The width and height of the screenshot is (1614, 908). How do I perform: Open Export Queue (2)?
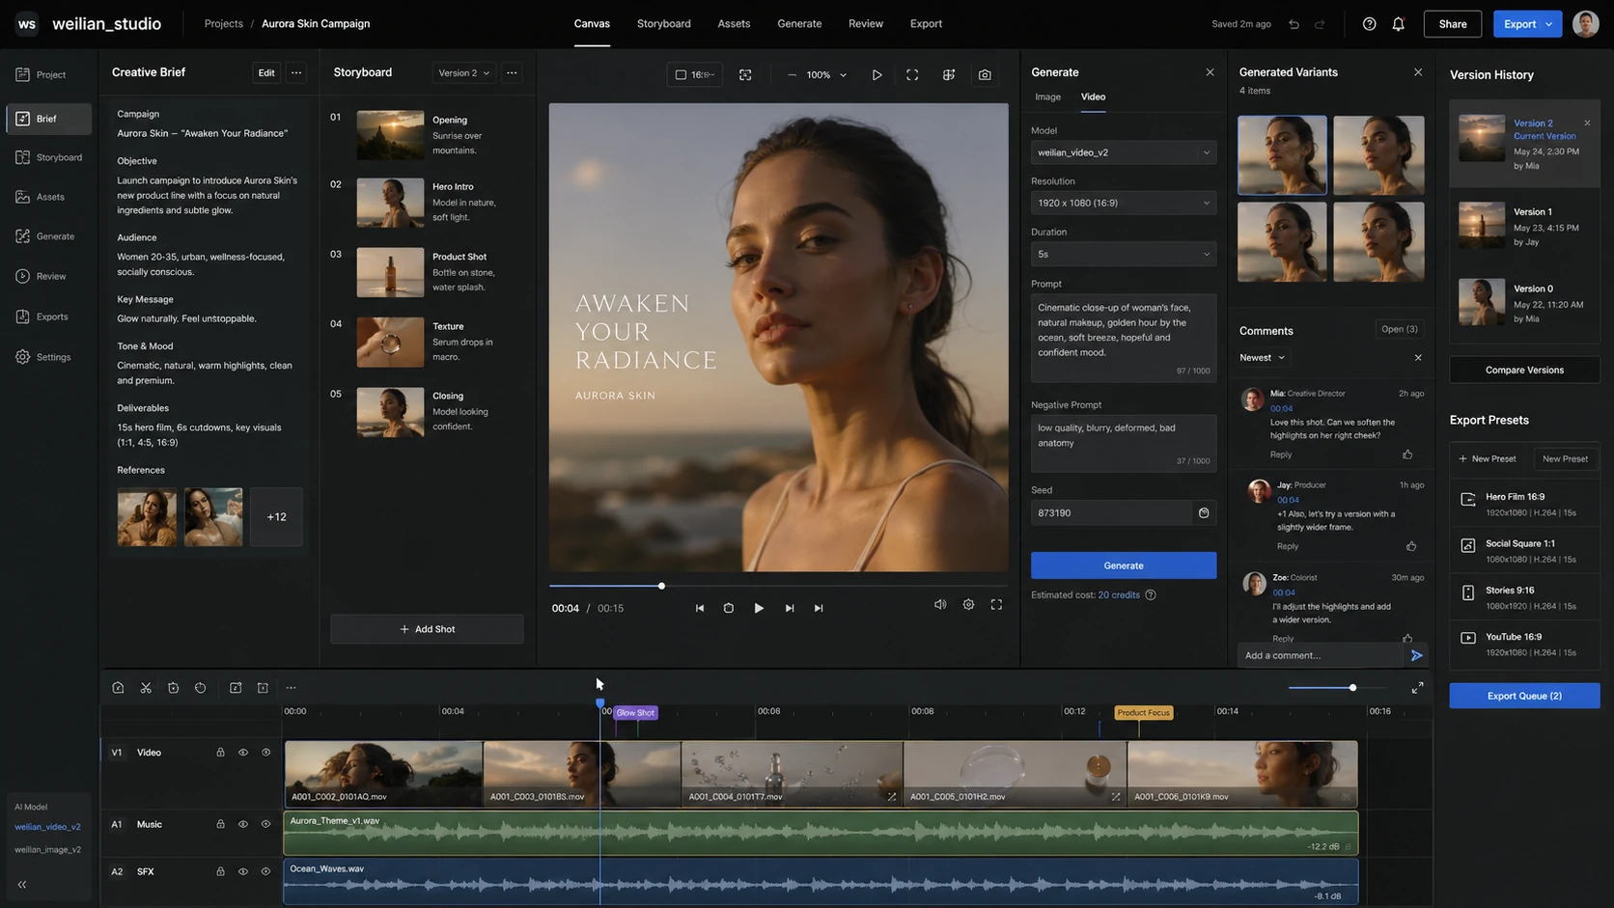(x=1524, y=696)
